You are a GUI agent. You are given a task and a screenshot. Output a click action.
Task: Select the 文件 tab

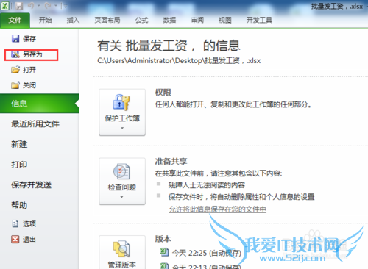point(15,20)
